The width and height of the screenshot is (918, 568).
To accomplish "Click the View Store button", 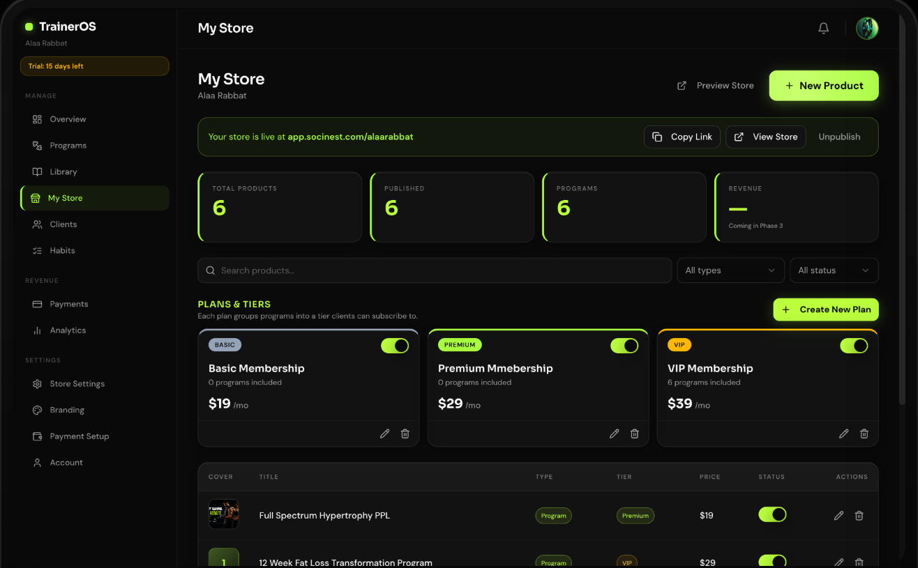I will (x=766, y=137).
